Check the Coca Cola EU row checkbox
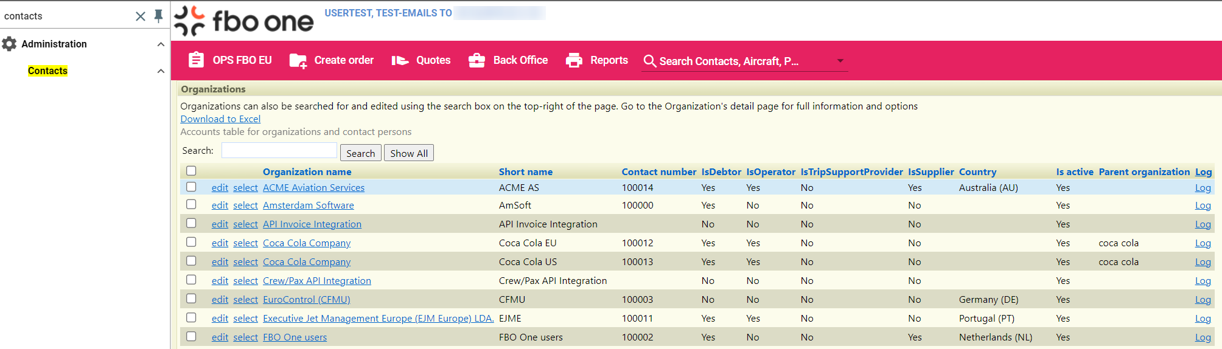The height and width of the screenshot is (349, 1222). [191, 242]
